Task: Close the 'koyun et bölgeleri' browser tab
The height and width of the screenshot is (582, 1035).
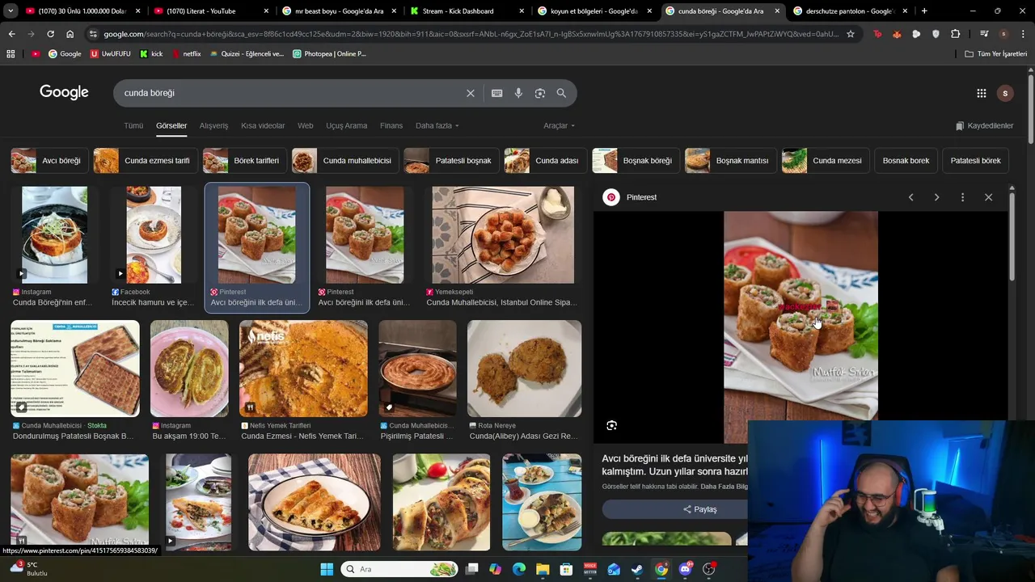Action: 648,11
